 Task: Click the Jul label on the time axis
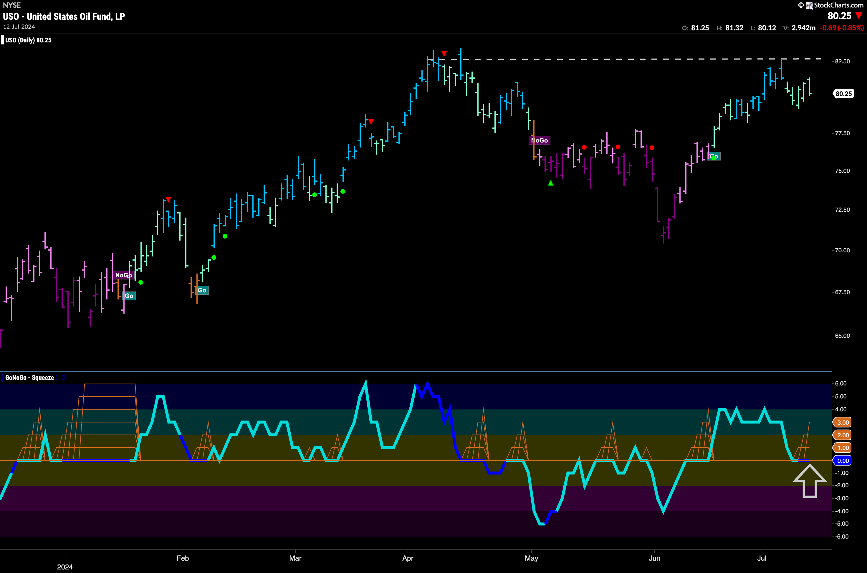coord(762,558)
